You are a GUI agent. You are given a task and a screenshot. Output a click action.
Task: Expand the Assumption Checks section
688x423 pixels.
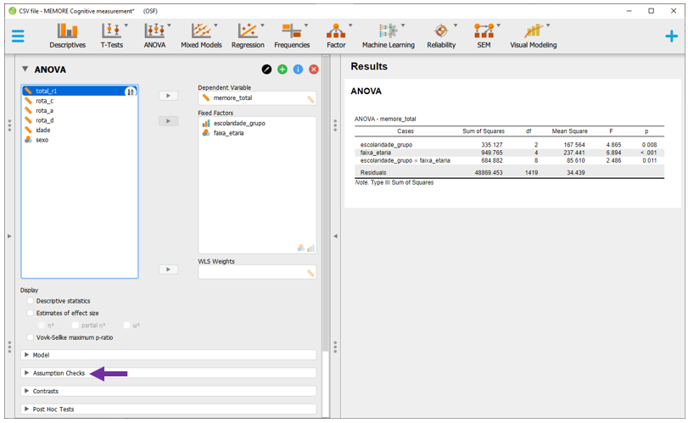pos(58,373)
